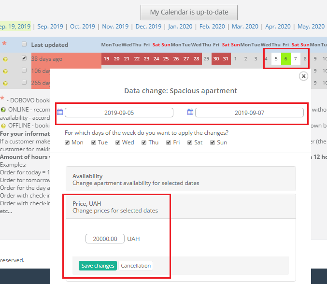Screen dimensions: 327x284
Task: Go to Jan. 2020 month link
Action: click(x=180, y=27)
